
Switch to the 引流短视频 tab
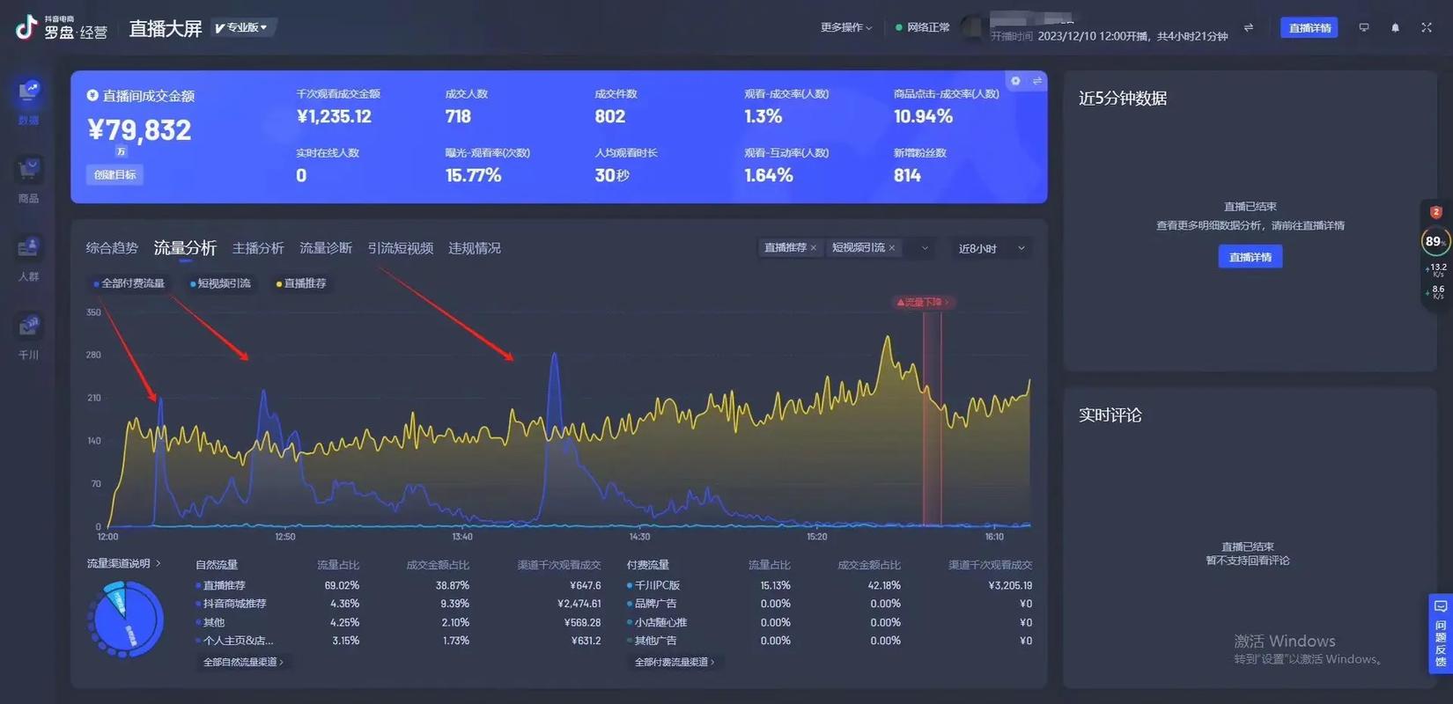click(x=401, y=248)
